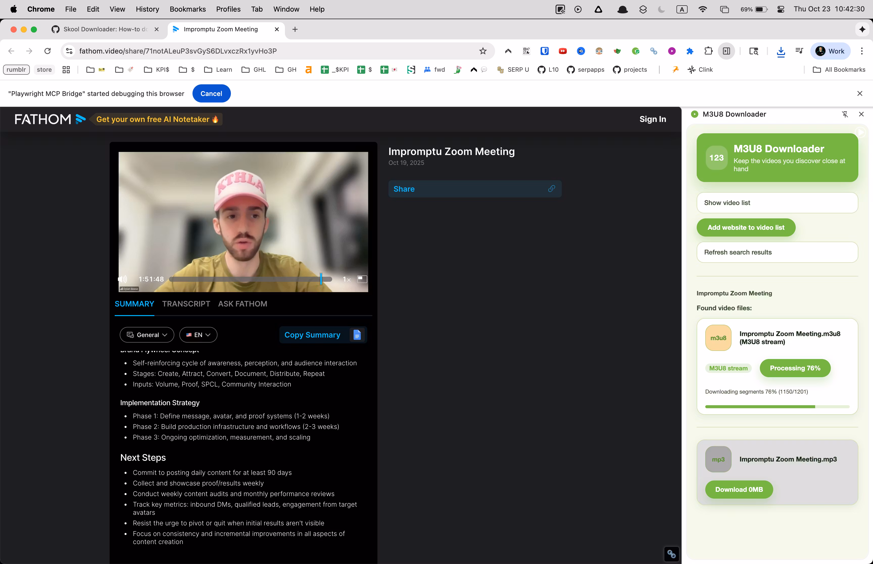Viewport: 873px width, 564px height.
Task: Open the EN language dropdown
Action: click(198, 335)
